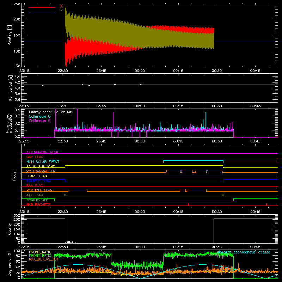282x282 pixels.
Task: Click the Energy band: 12-25 keV label
Action: point(51,112)
